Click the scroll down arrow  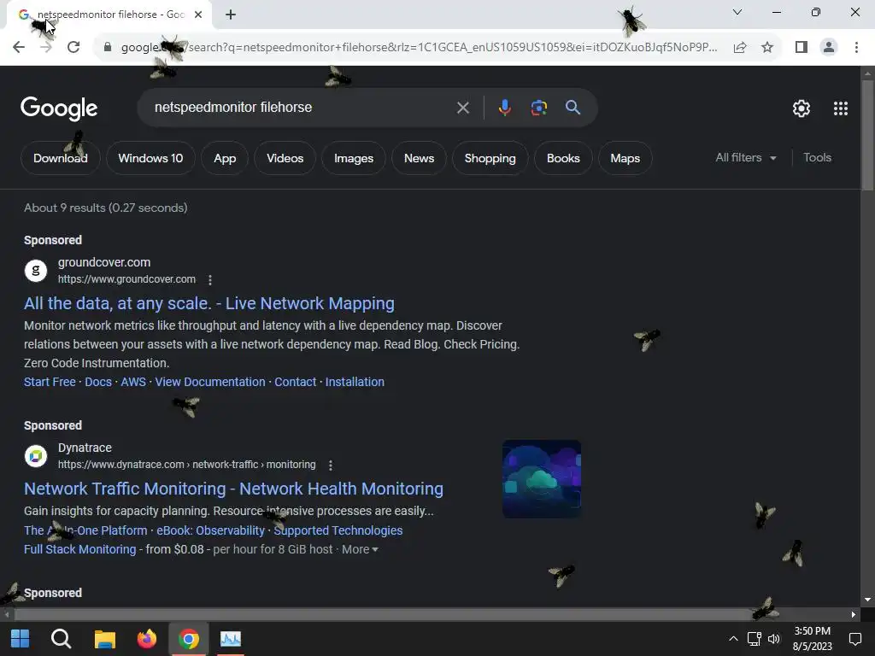[x=867, y=600]
